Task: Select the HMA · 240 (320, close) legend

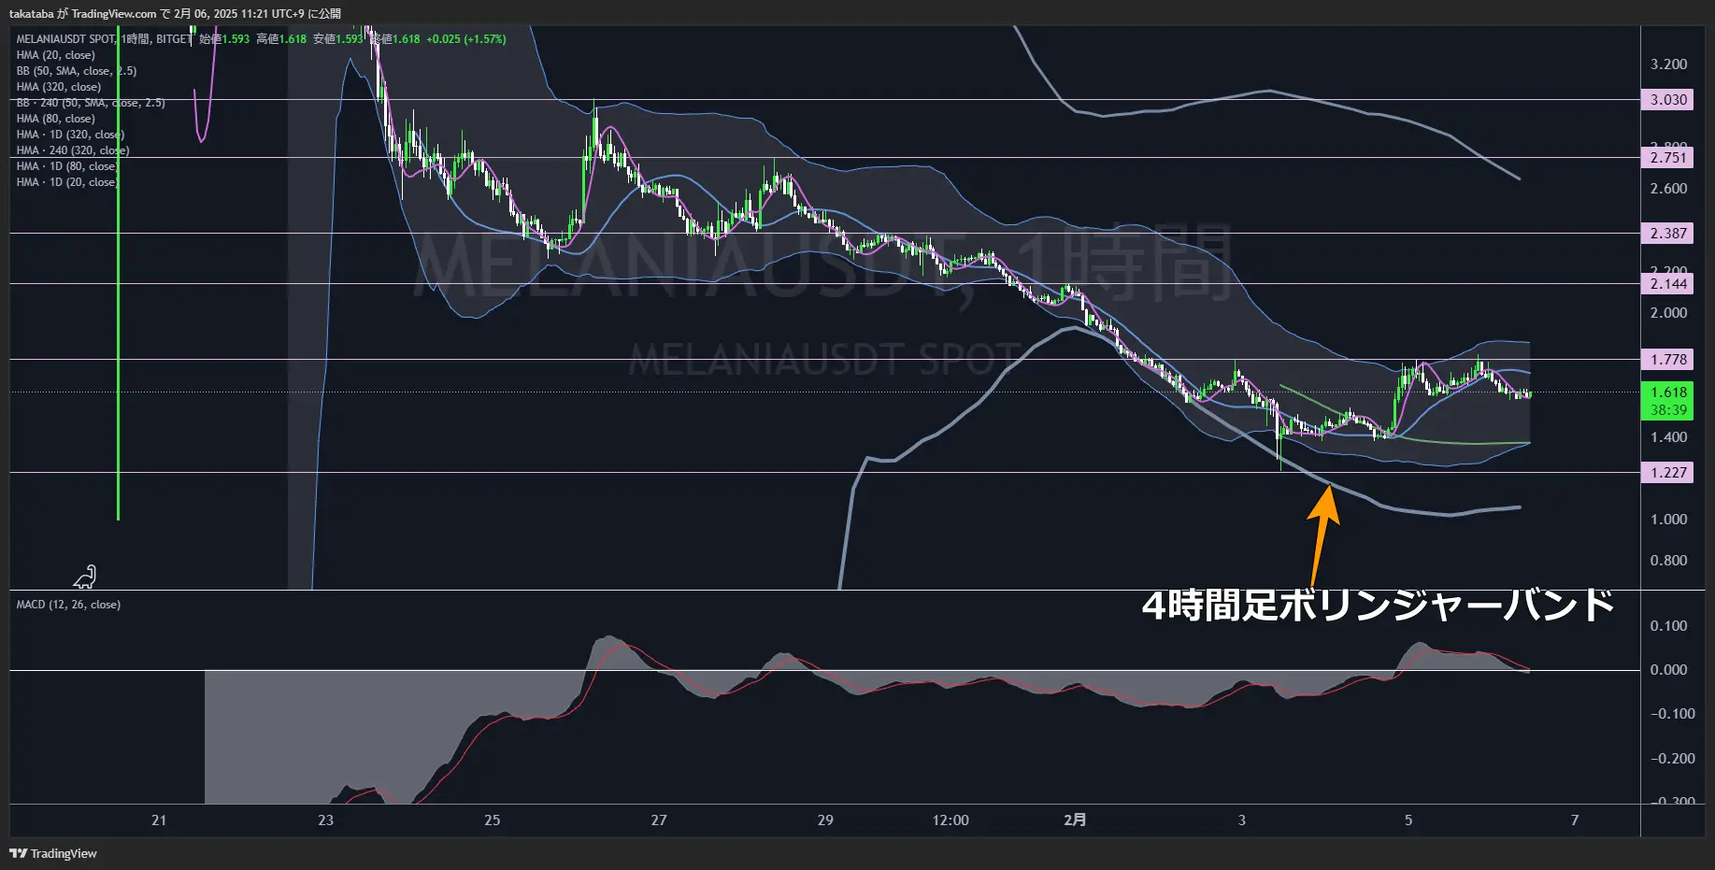Action: pos(72,150)
